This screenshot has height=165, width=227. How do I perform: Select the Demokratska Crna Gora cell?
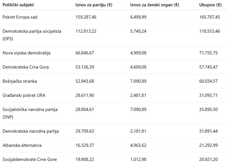[x=26, y=67]
